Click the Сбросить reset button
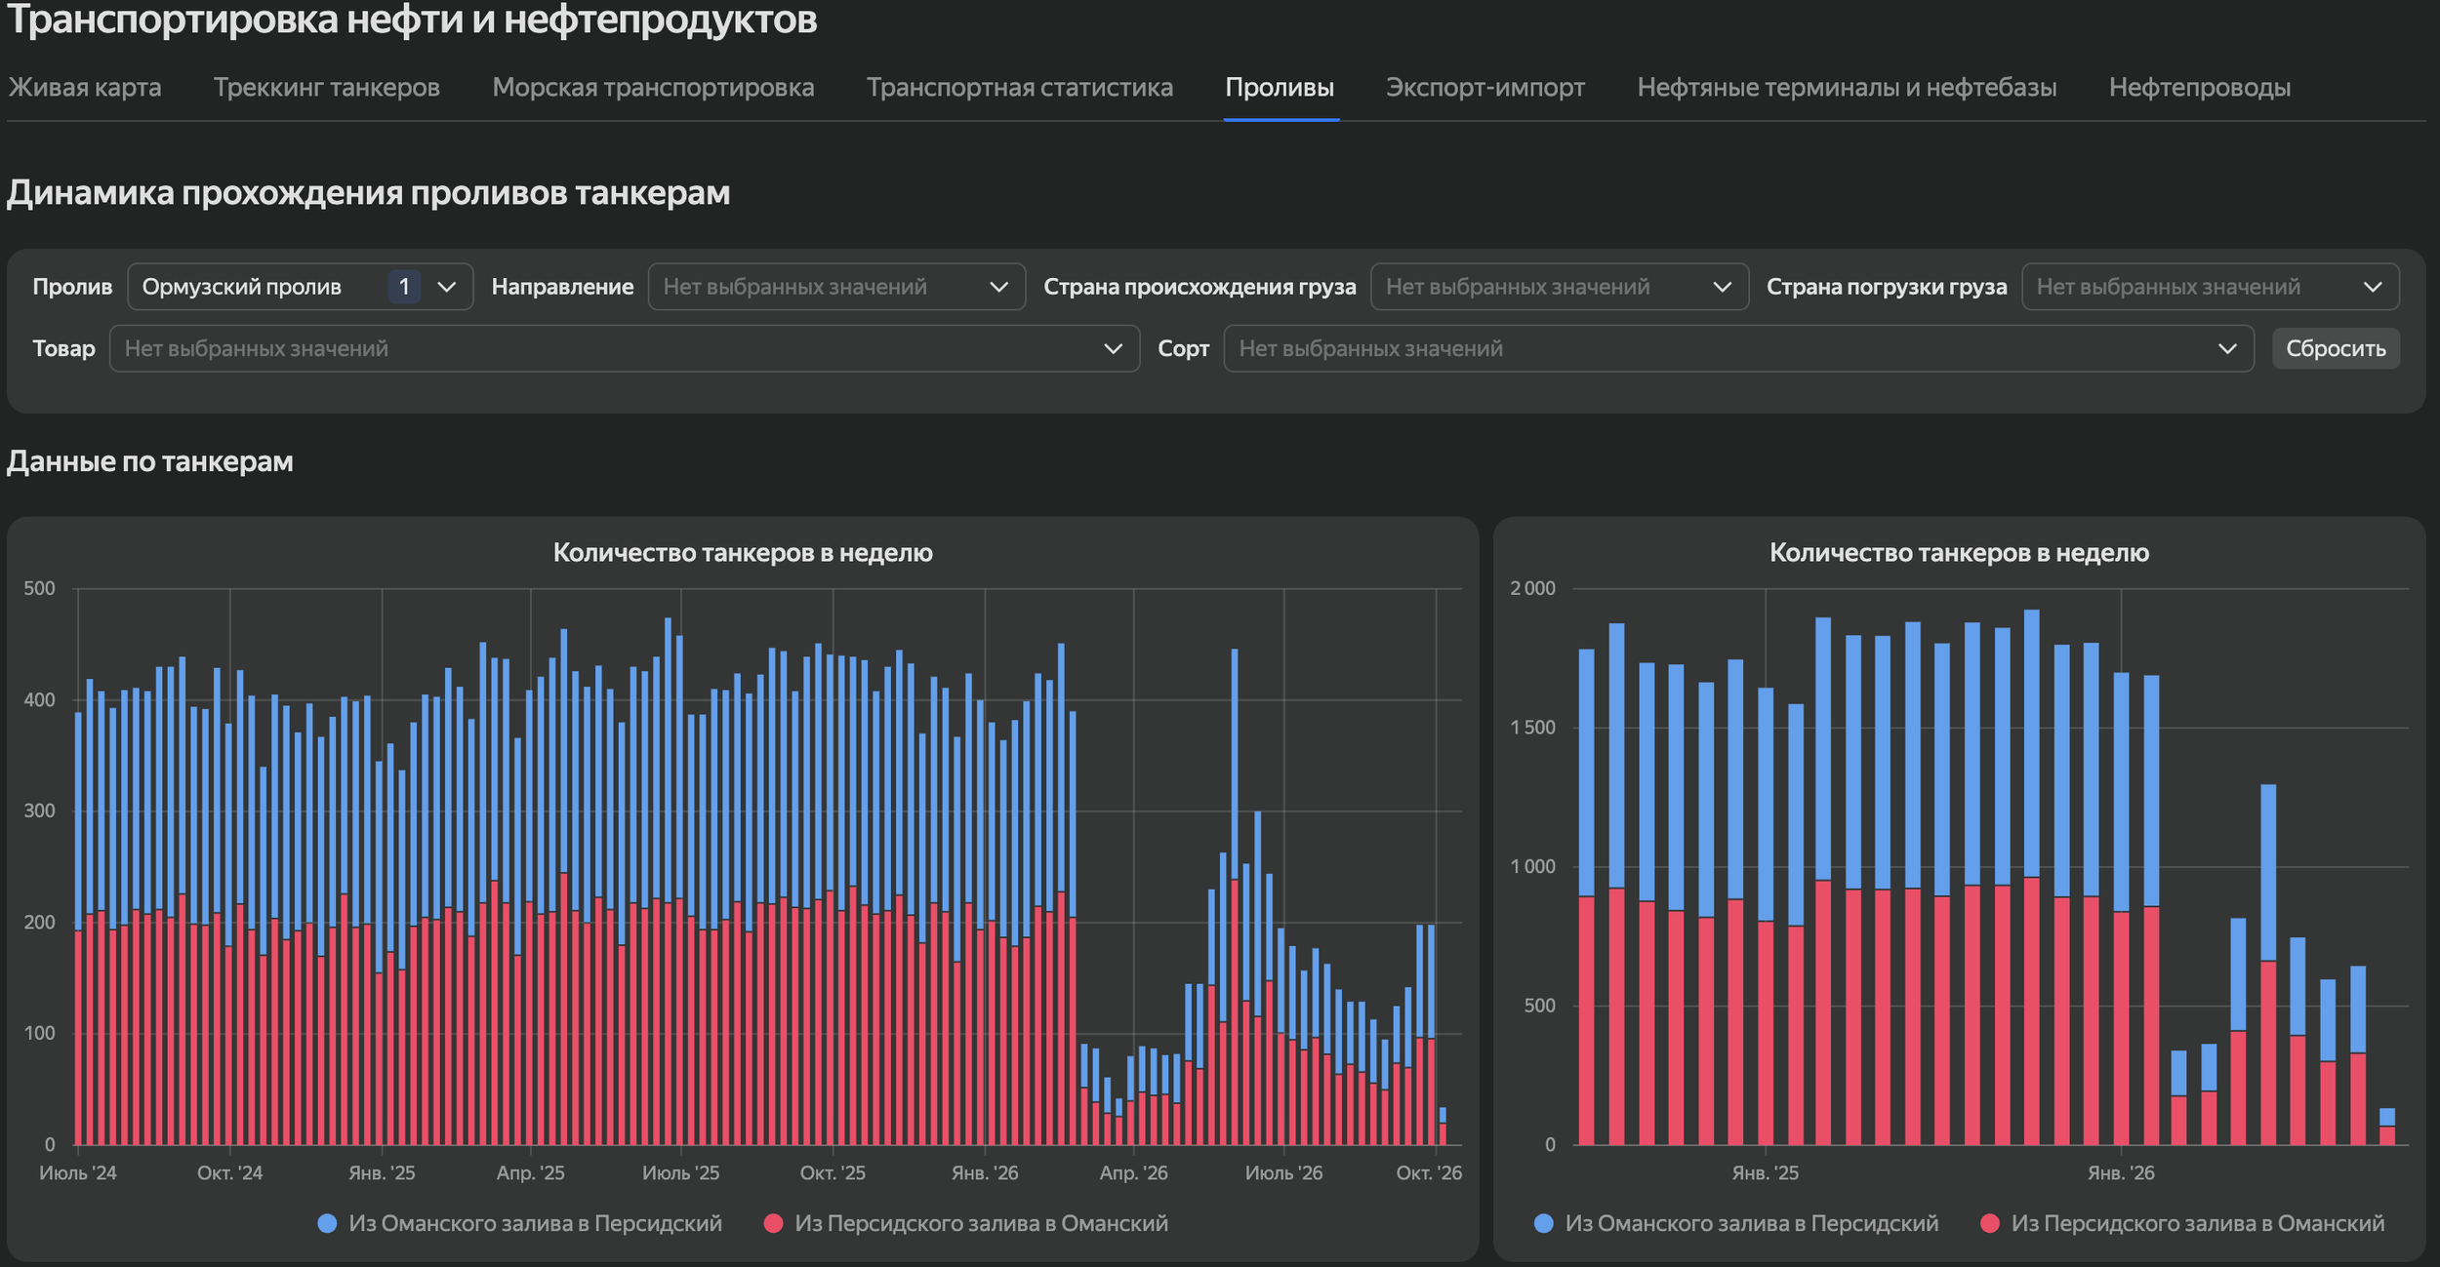This screenshot has height=1267, width=2440. [x=2336, y=348]
